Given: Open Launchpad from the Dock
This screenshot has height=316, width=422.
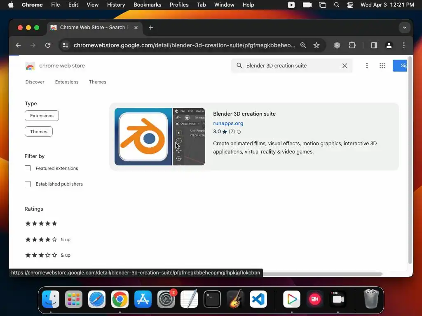Looking at the screenshot, I should pos(74,299).
